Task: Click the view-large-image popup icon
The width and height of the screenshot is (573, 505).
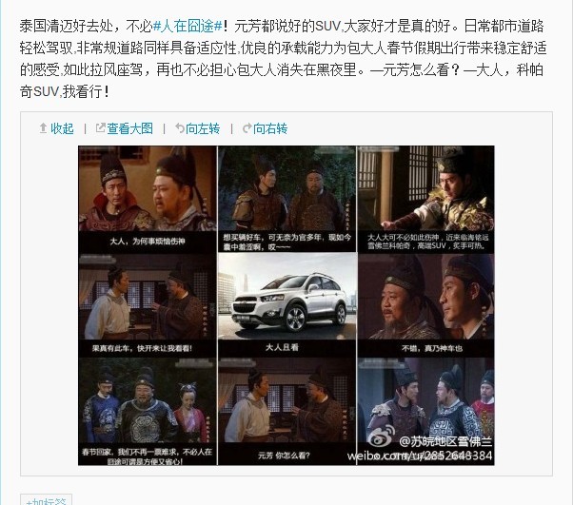Action: click(100, 127)
